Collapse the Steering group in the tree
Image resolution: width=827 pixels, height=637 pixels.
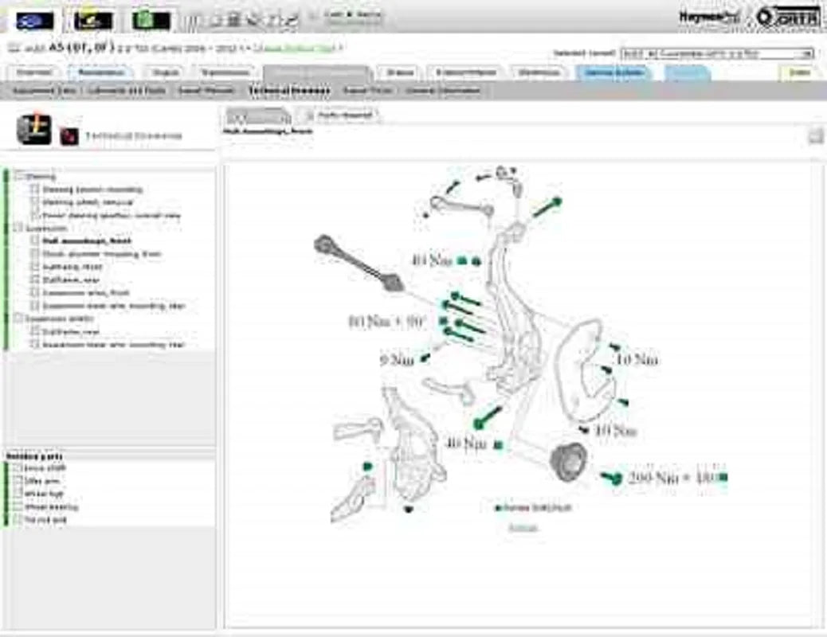[x=19, y=176]
